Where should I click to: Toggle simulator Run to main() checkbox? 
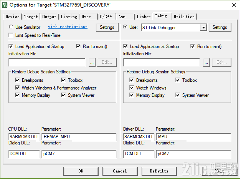[x=78, y=46]
